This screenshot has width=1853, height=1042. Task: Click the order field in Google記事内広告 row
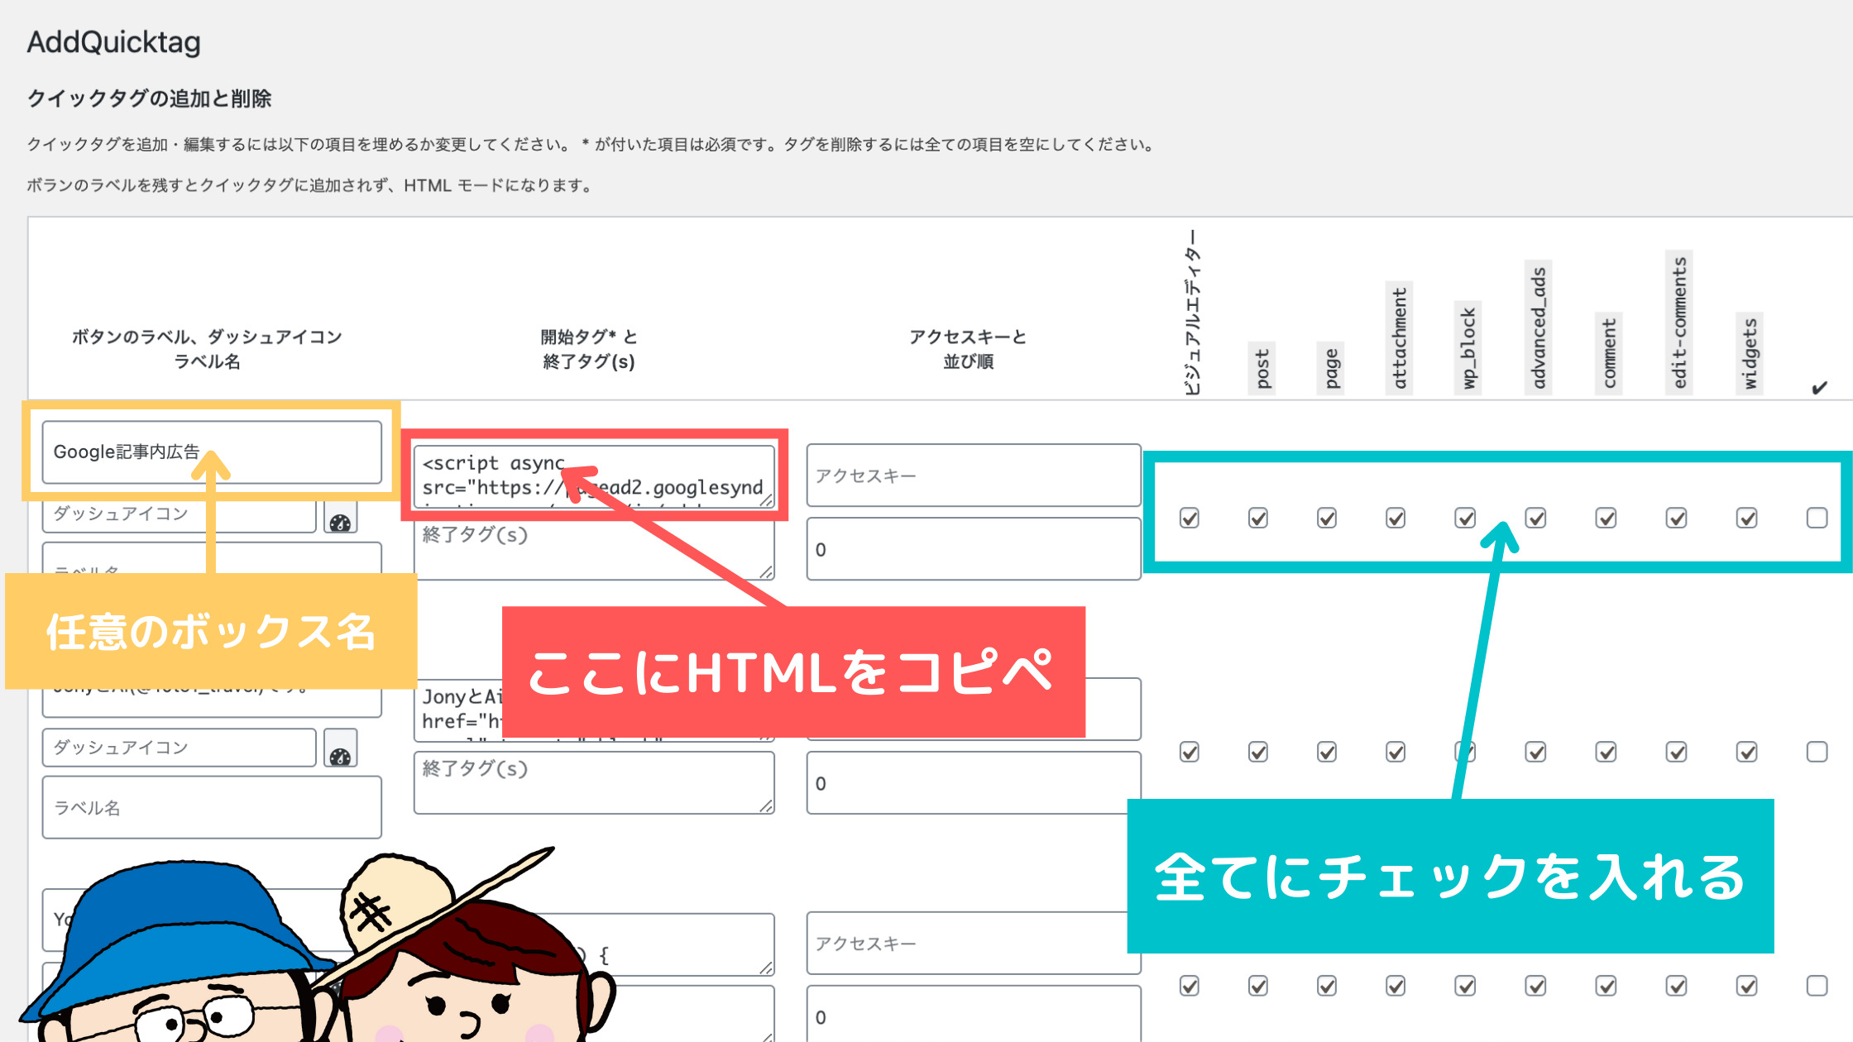click(x=974, y=549)
